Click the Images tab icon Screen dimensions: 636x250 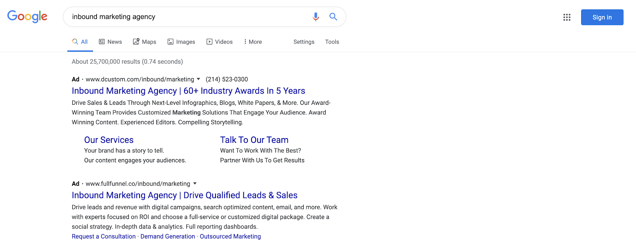point(171,42)
